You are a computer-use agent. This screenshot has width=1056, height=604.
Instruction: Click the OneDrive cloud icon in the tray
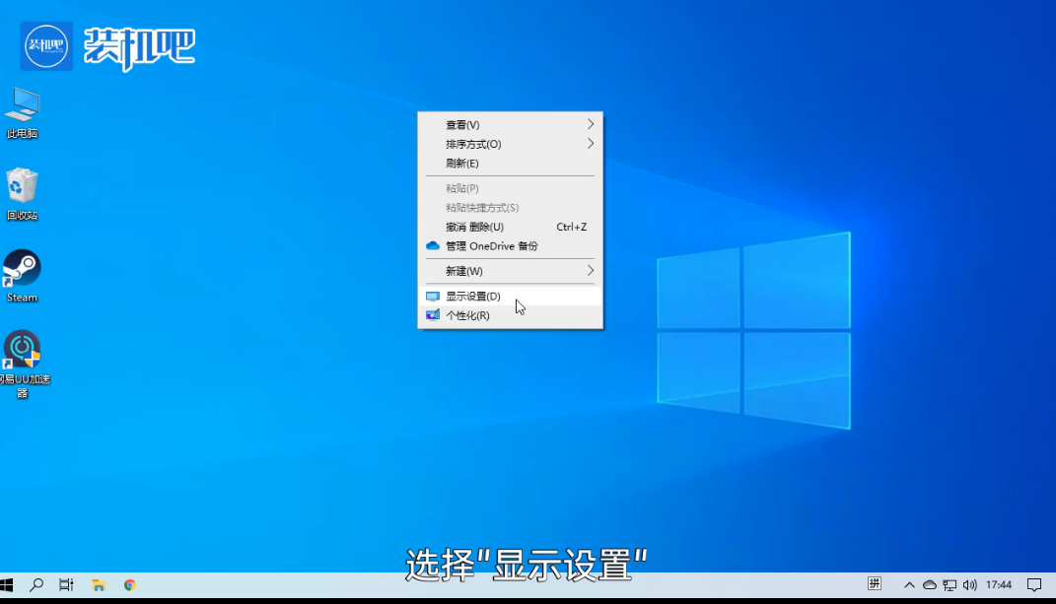(928, 583)
